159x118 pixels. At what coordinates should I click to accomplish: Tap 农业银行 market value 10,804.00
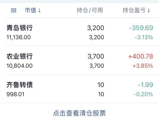click(x=19, y=66)
